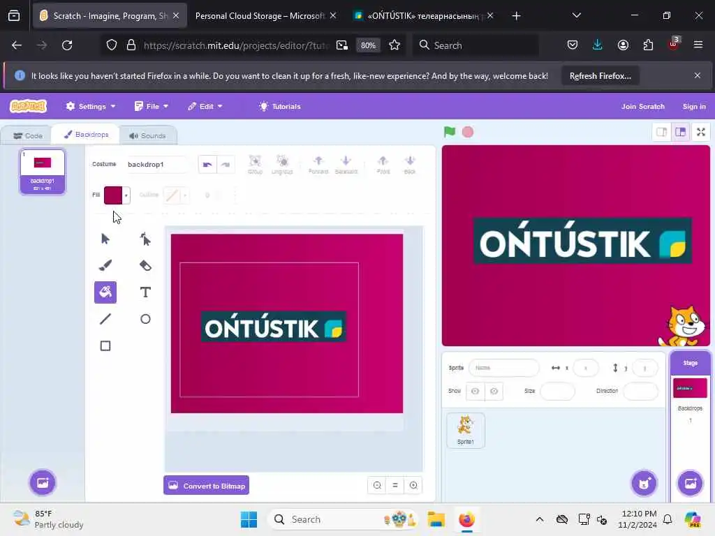Click the Scratch logo
This screenshot has width=715, height=536.
pyautogui.click(x=28, y=106)
